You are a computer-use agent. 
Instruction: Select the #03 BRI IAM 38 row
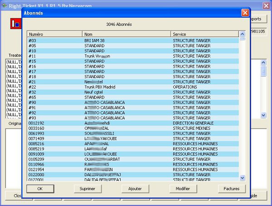click(x=132, y=40)
